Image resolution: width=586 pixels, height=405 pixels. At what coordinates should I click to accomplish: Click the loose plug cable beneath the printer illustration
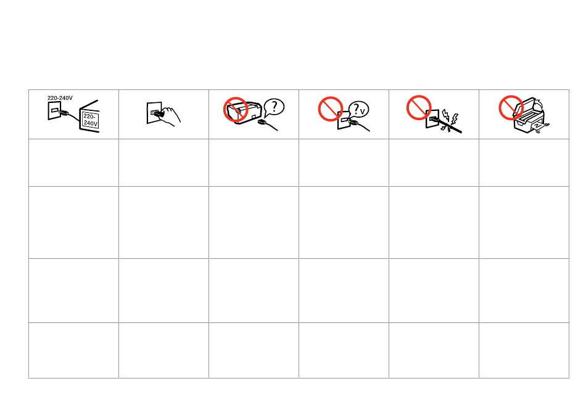coord(268,125)
